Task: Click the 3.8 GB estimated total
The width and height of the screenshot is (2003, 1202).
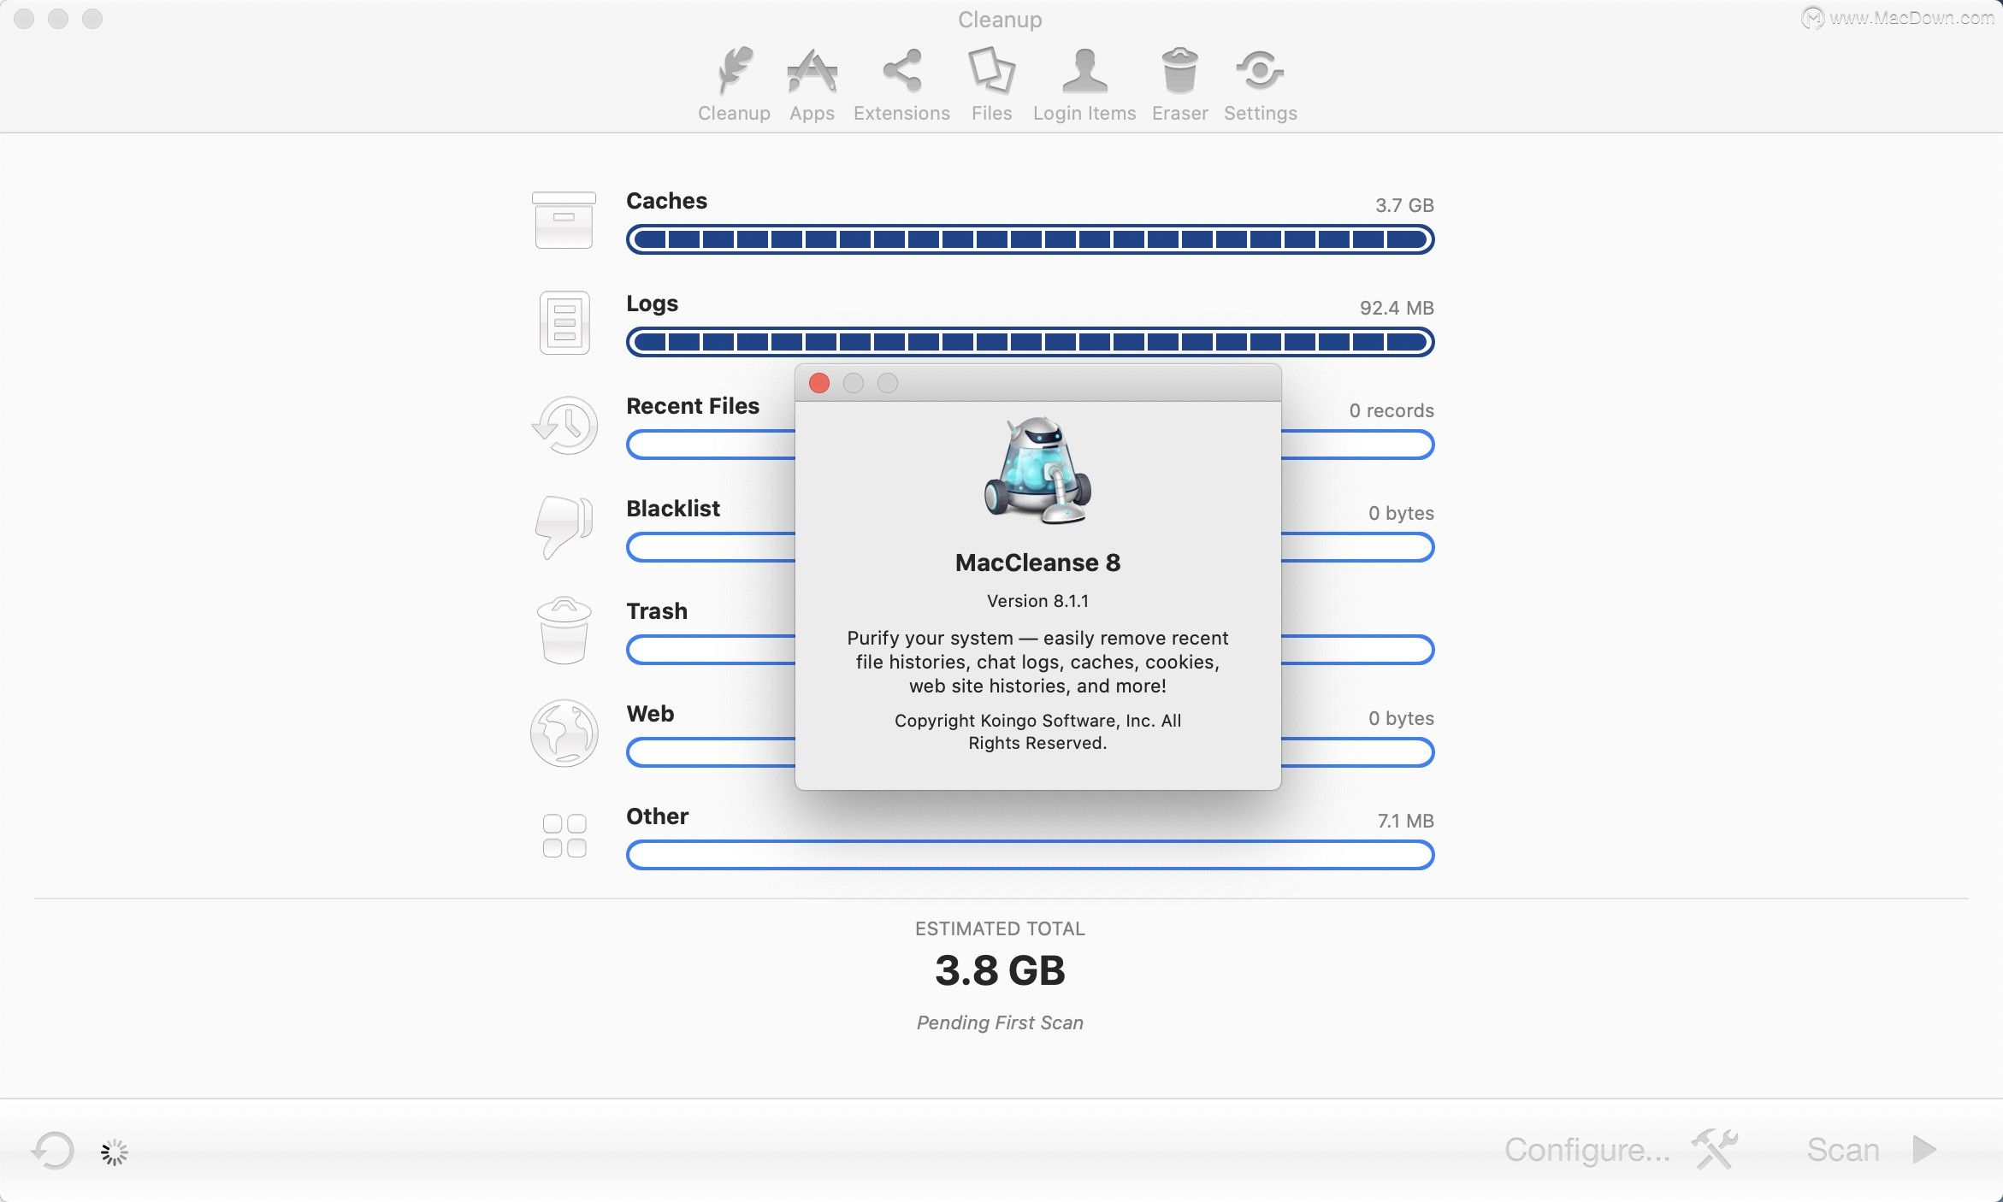Action: [x=1000, y=970]
